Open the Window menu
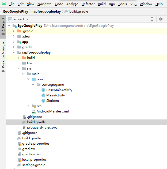The image size is (167, 169). (x=146, y=4)
